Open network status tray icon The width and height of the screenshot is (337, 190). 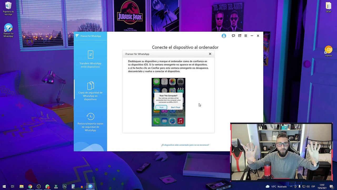tap(304, 187)
